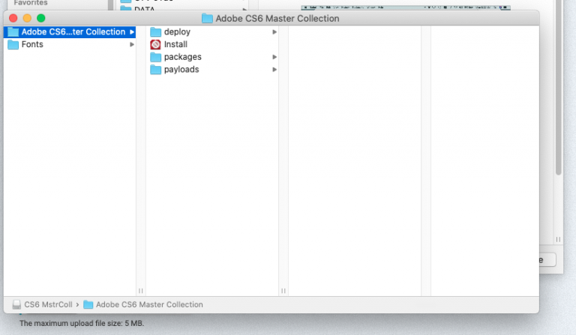Zoom the window with the green button
This screenshot has height=335, width=576.
click(41, 18)
